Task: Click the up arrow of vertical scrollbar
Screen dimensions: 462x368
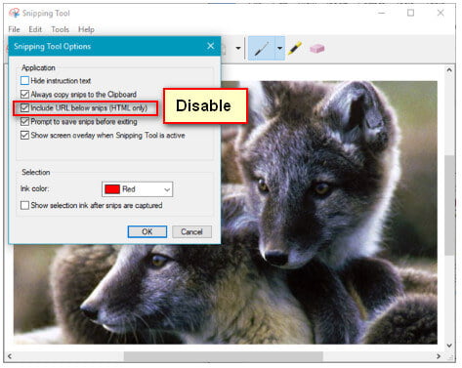Action: tap(449, 69)
